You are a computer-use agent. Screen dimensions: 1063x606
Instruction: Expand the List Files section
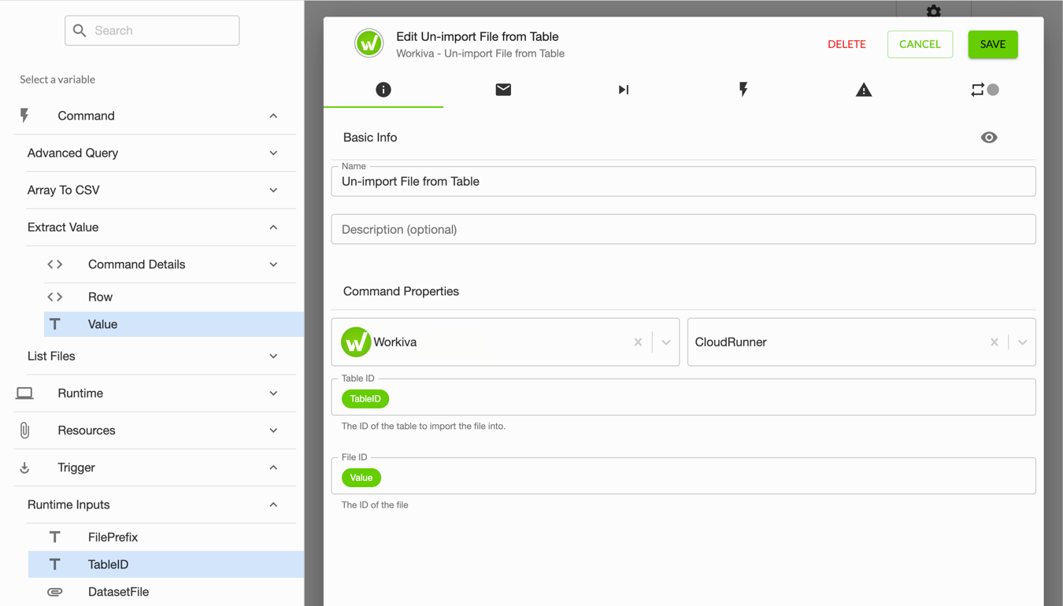pos(273,357)
